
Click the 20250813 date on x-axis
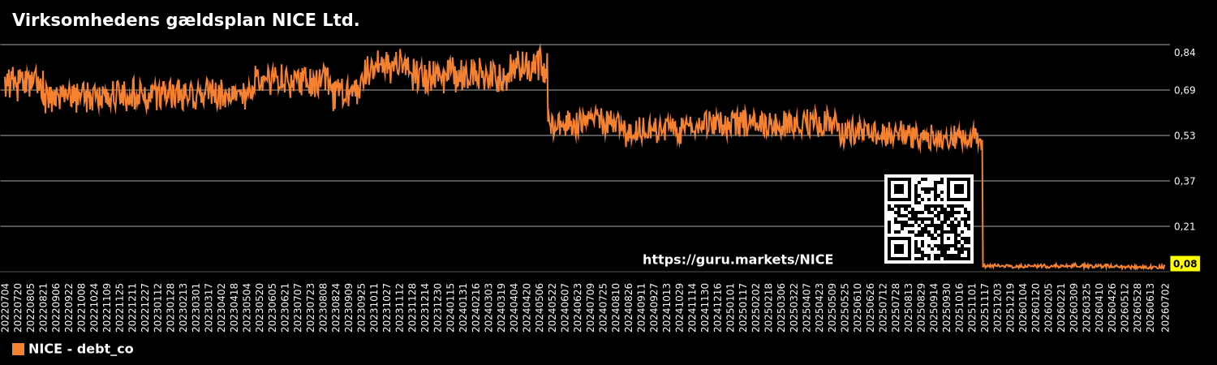pos(910,307)
